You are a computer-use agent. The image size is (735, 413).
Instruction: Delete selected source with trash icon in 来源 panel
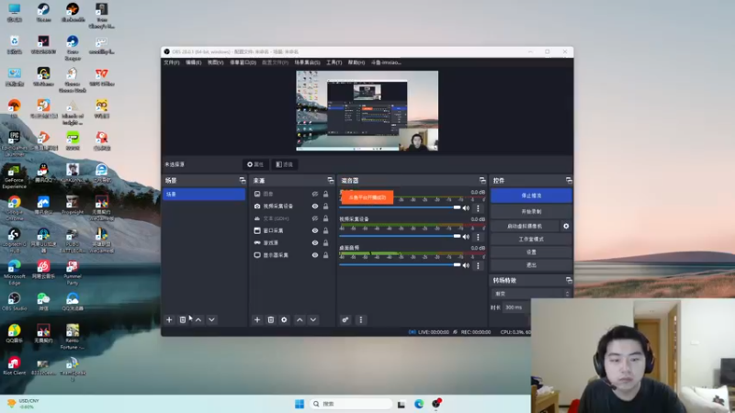[270, 319]
